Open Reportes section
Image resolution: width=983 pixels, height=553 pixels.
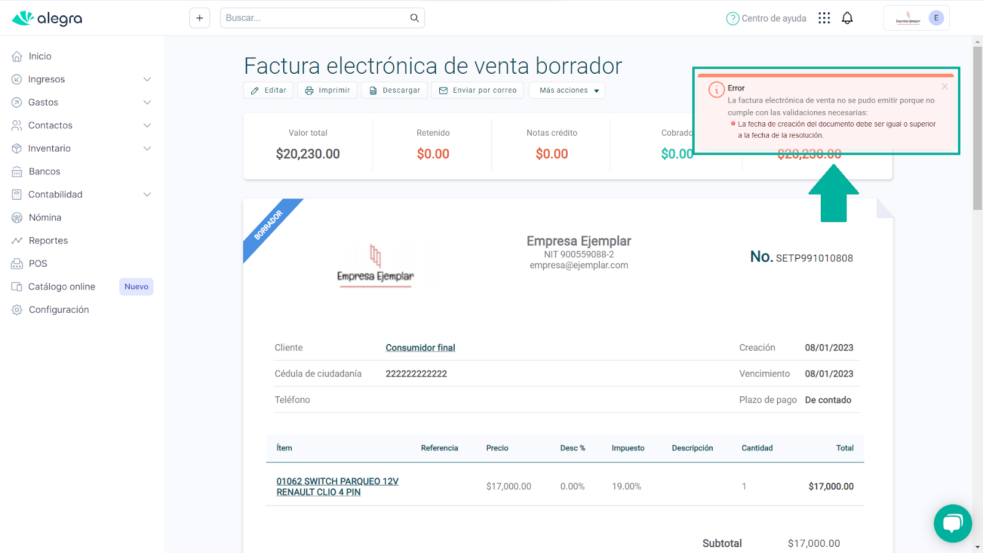click(x=48, y=241)
